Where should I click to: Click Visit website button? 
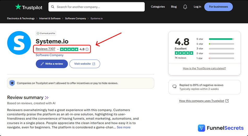85,64
